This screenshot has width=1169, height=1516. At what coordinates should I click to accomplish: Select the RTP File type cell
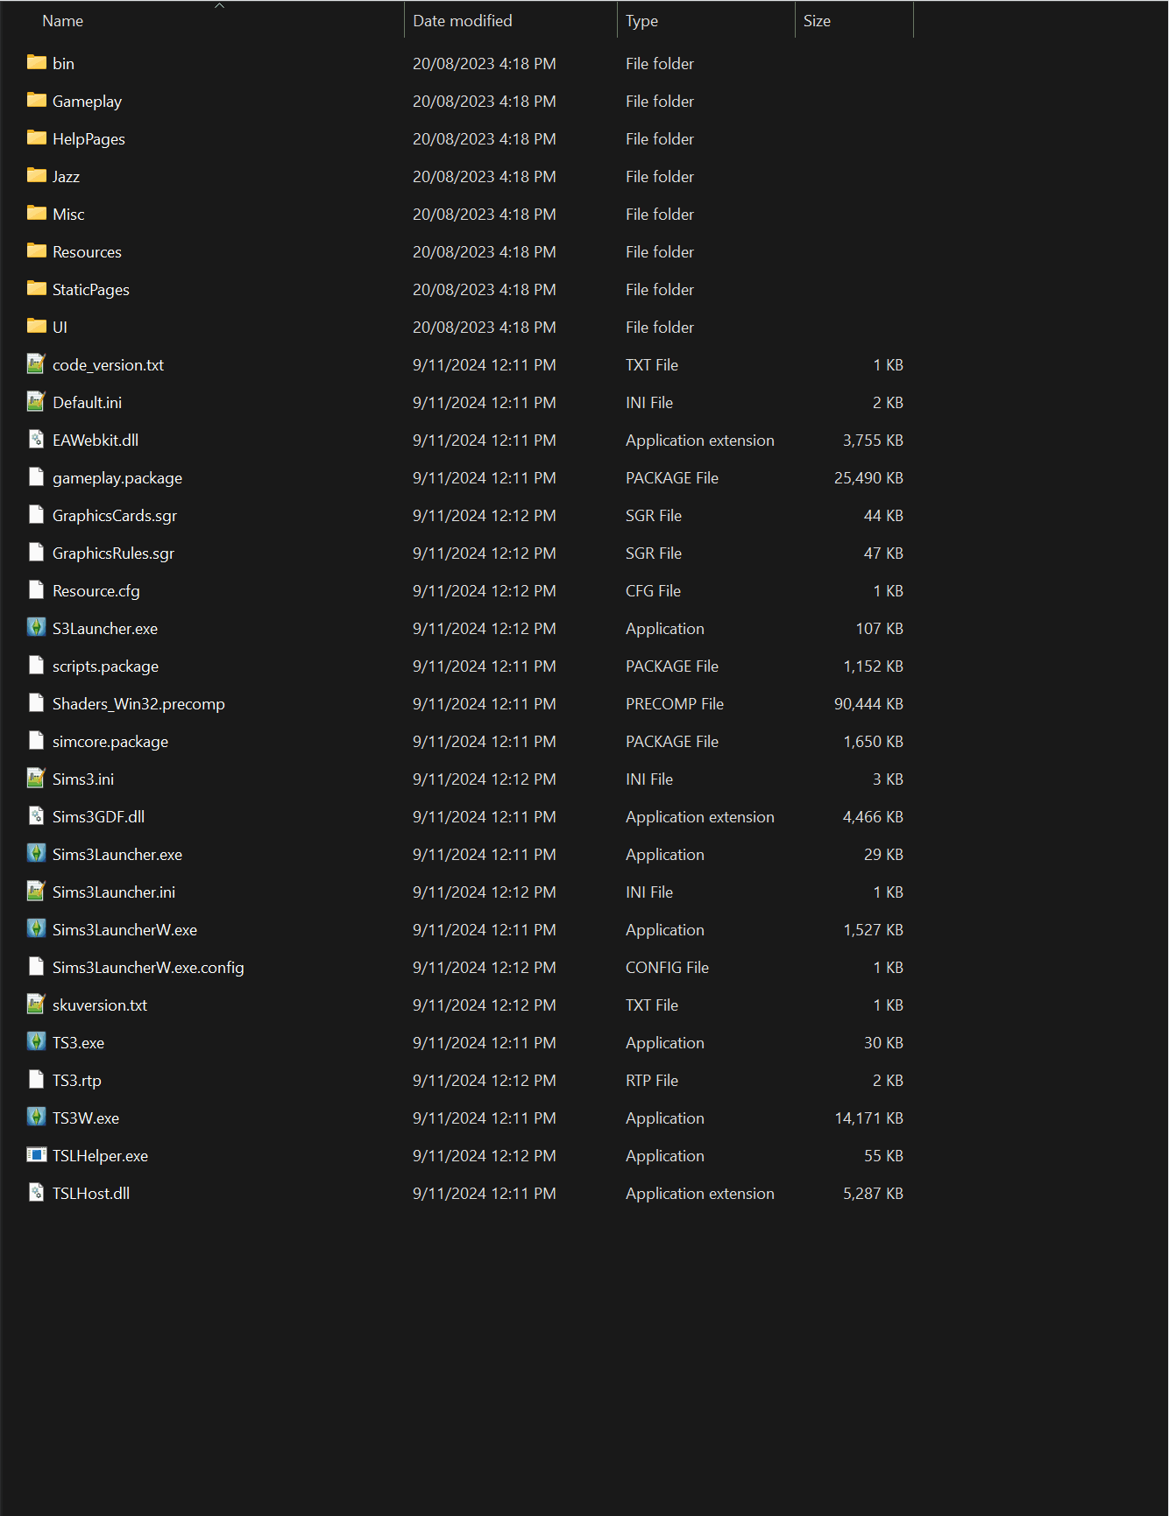[x=652, y=1081]
